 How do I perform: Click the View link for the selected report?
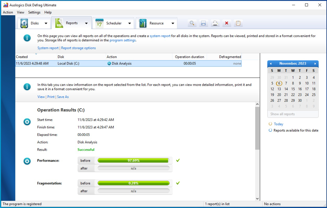(41, 97)
